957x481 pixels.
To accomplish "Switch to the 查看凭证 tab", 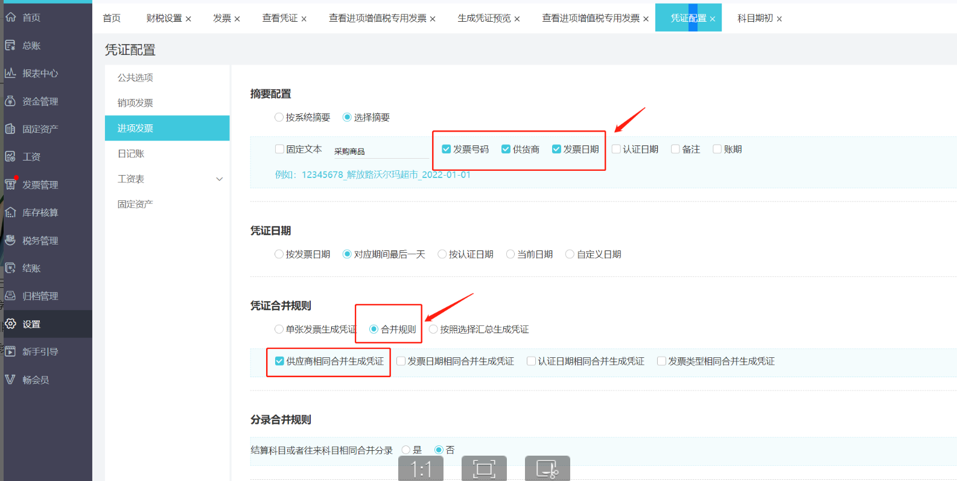I will pyautogui.click(x=279, y=18).
